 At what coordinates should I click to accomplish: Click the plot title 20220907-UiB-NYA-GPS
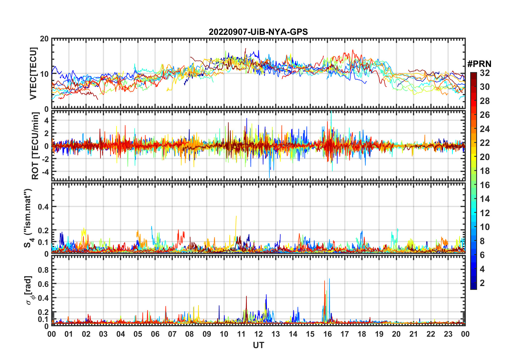[258, 32]
